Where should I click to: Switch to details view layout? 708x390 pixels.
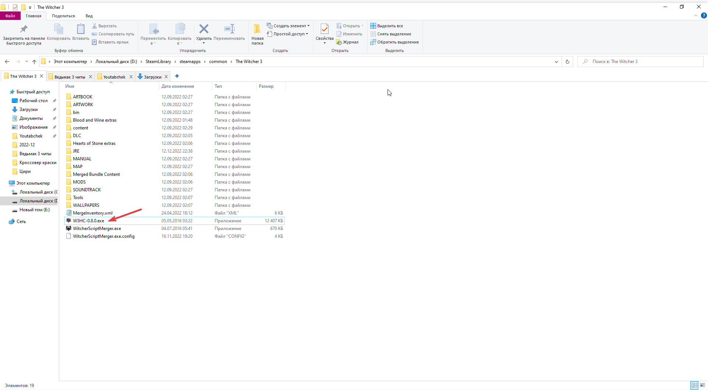(x=694, y=386)
